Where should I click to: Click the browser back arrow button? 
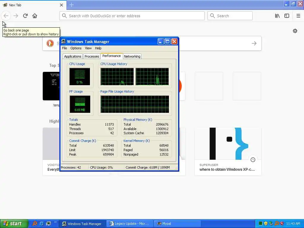point(6,16)
